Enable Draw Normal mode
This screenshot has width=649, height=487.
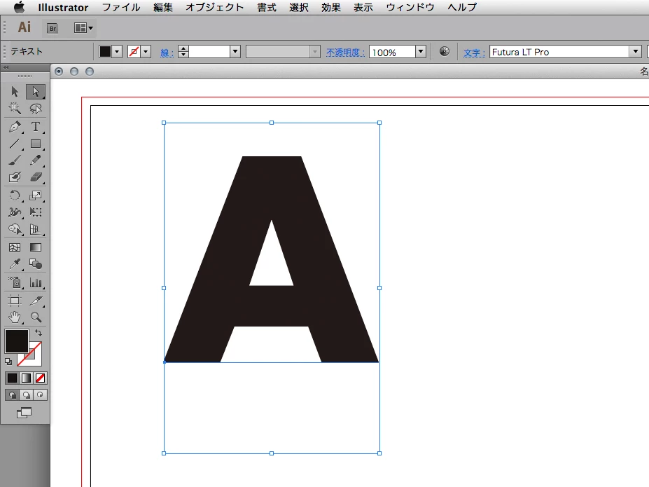click(13, 395)
